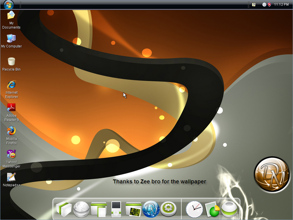Click the Windows Start orb

[x=9, y=5]
